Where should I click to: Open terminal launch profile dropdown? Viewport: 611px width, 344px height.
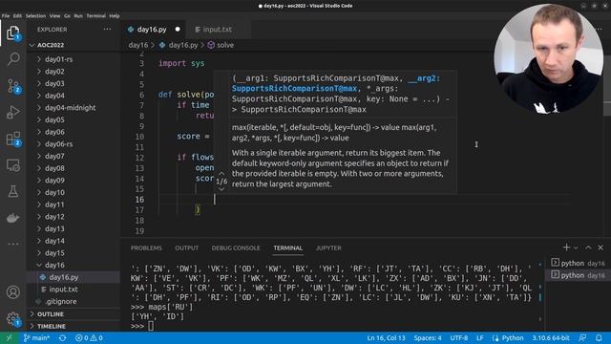576,247
